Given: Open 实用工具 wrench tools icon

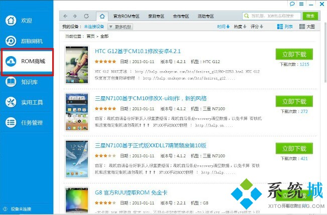Looking at the screenshot, I should pyautogui.click(x=11, y=102).
